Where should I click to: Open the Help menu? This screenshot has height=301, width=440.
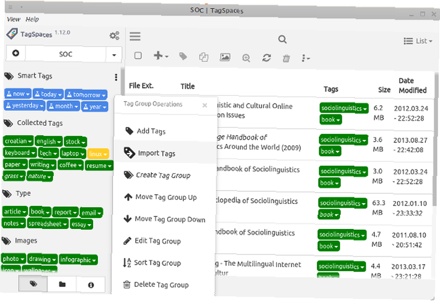[x=32, y=19]
